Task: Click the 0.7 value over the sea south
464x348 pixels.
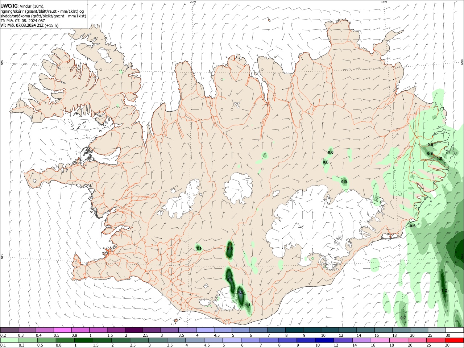Action: [403, 318]
